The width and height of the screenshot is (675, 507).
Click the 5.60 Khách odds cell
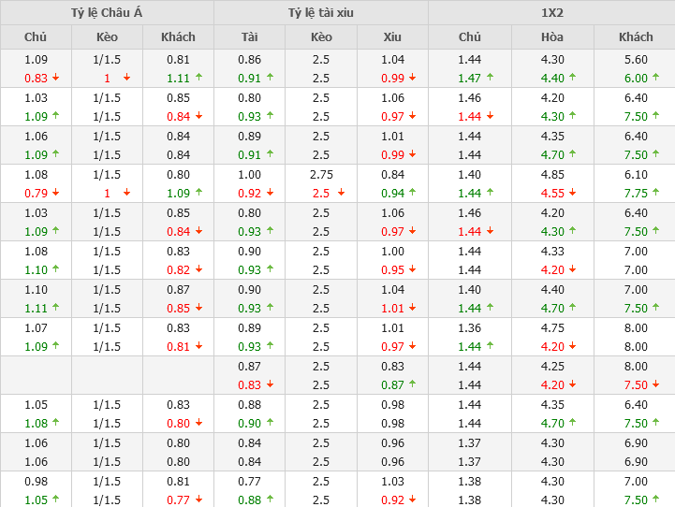coord(636,59)
